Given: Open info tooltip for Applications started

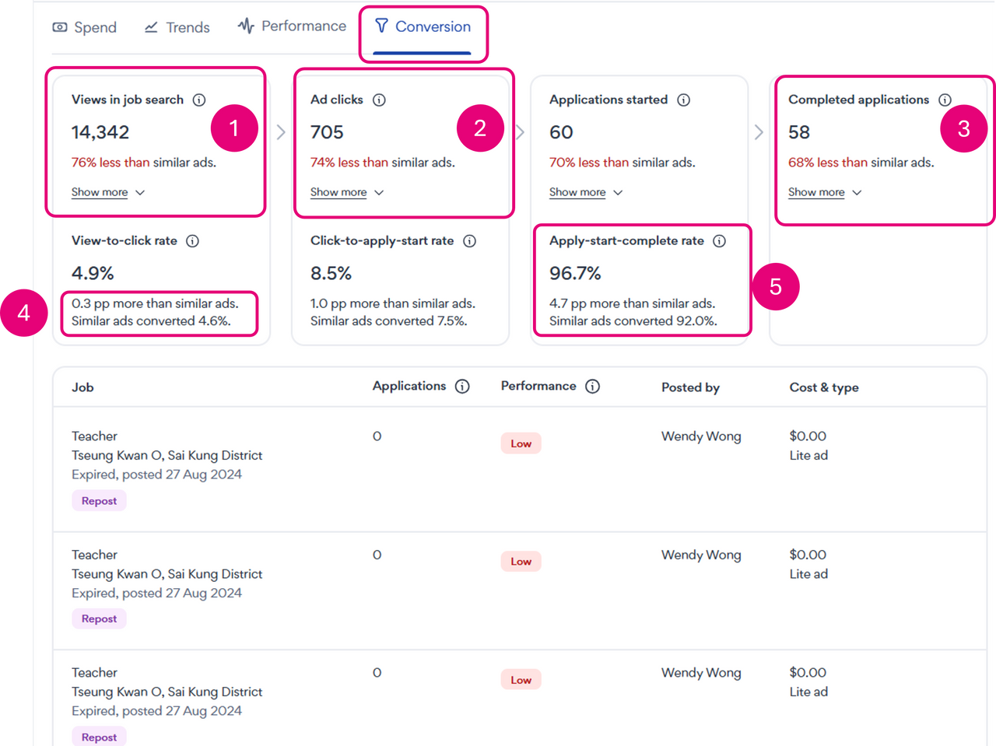Looking at the screenshot, I should 683,100.
